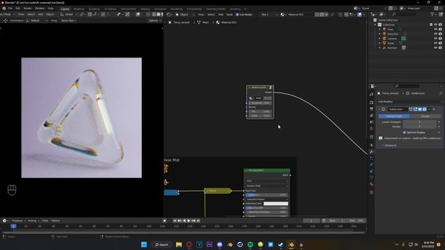This screenshot has height=250, width=445.
Task: Open the Window menu
Action: coord(40,8)
